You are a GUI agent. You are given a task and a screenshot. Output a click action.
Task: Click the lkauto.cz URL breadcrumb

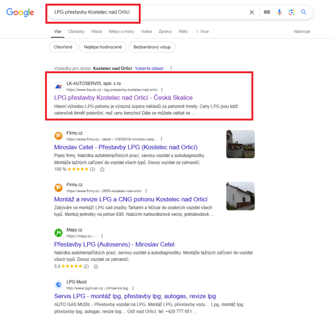(112, 90)
